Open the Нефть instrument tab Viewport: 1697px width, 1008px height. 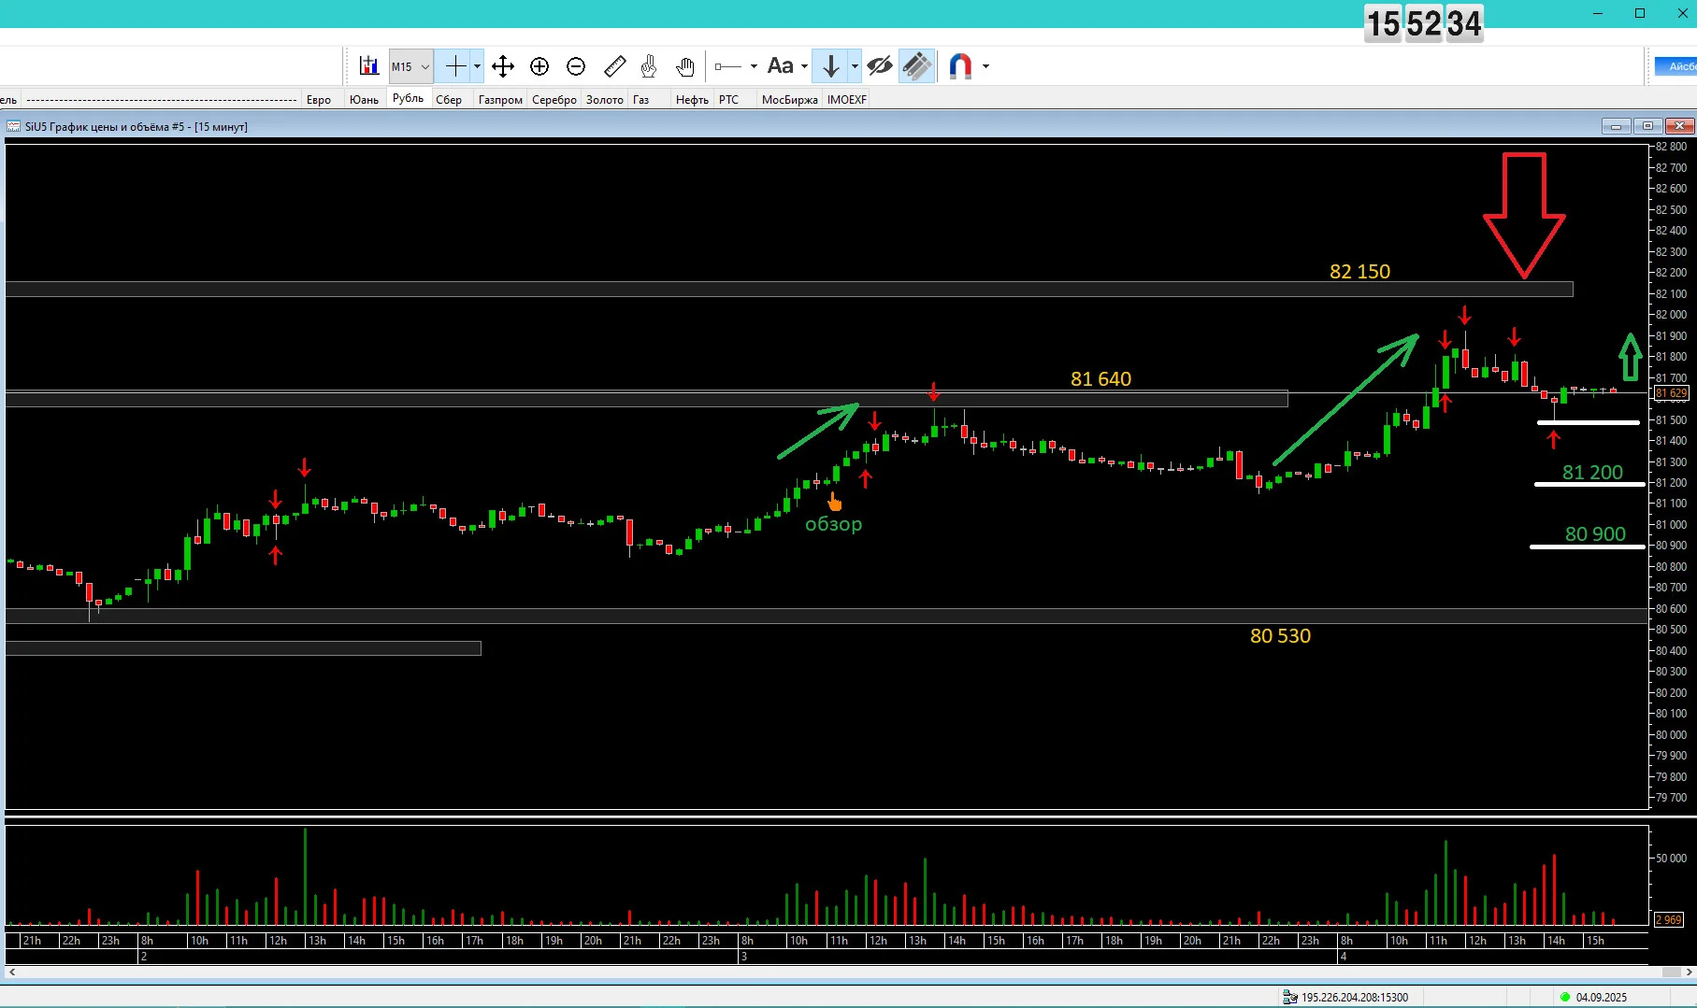pos(692,100)
